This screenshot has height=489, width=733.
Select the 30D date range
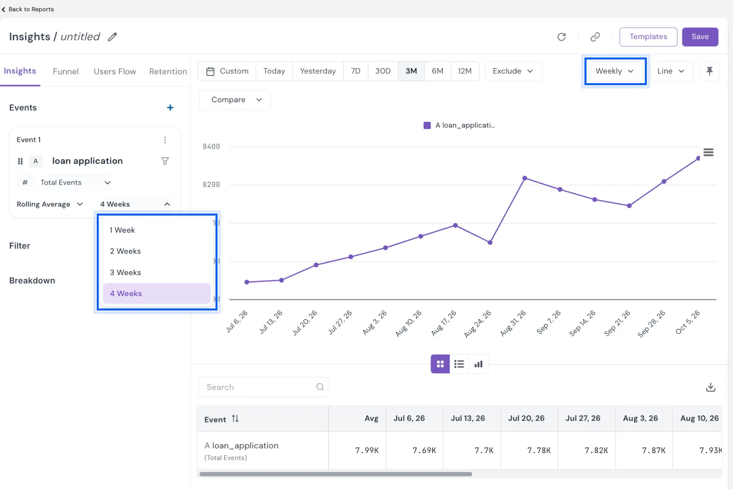click(x=383, y=71)
